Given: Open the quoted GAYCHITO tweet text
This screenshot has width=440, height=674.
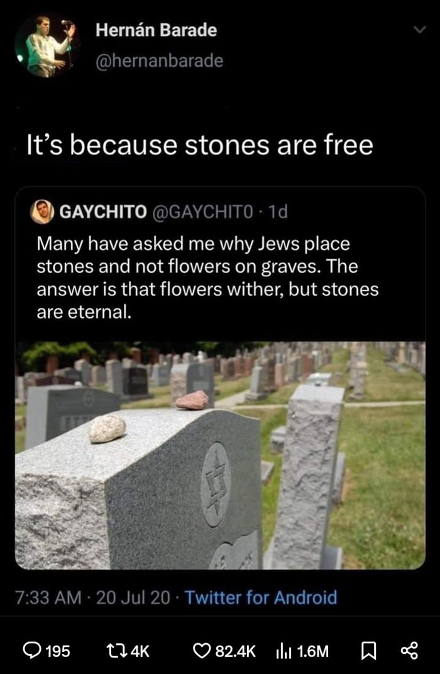Looking at the screenshot, I should point(207,278).
